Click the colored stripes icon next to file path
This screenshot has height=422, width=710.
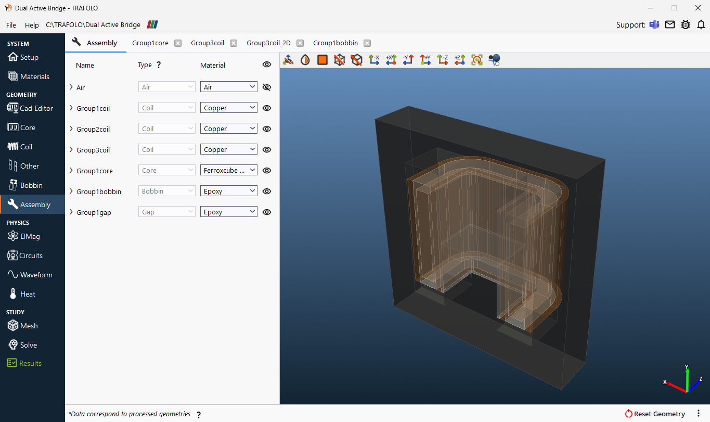tap(153, 24)
